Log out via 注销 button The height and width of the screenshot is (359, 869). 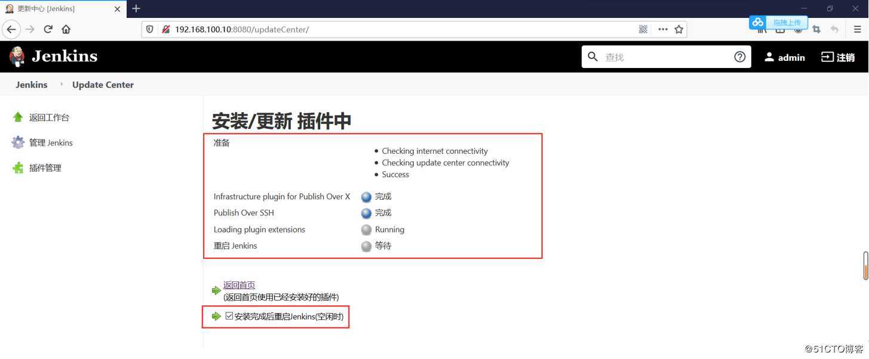pyautogui.click(x=838, y=57)
